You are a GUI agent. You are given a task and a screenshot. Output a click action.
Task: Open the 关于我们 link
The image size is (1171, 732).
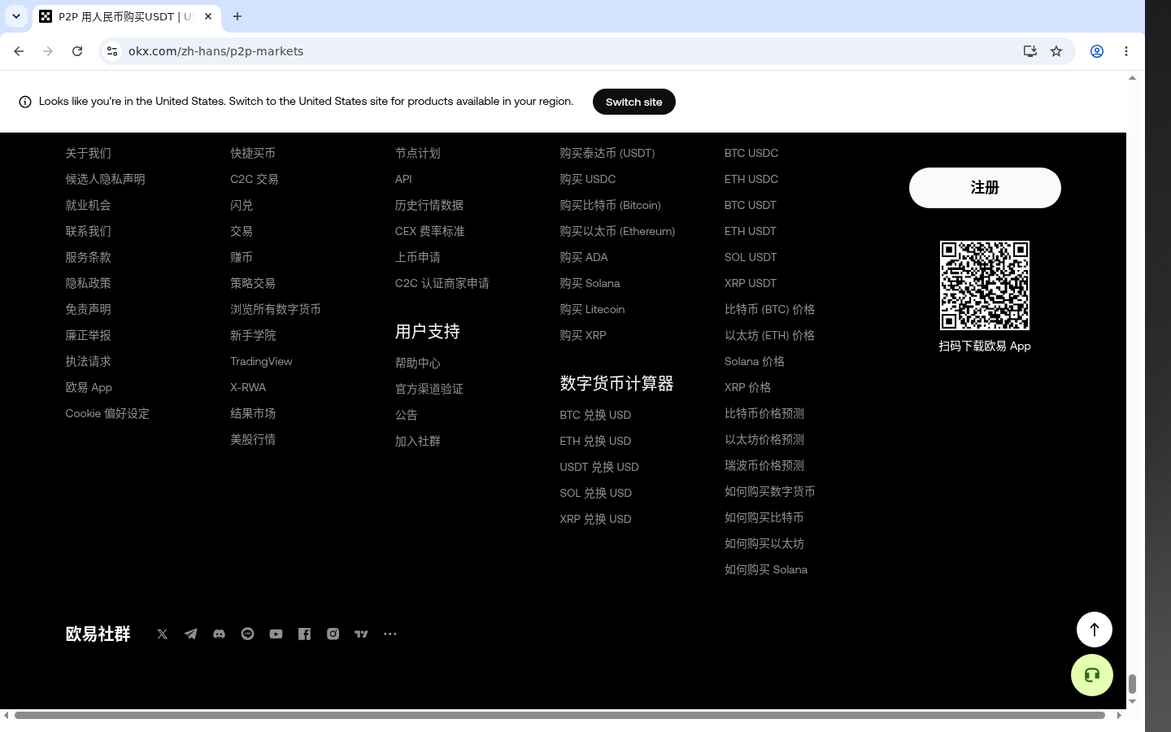(x=89, y=153)
